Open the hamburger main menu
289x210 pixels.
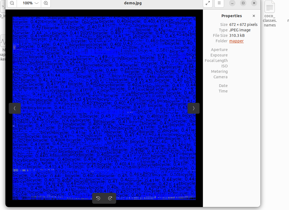click(x=219, y=3)
